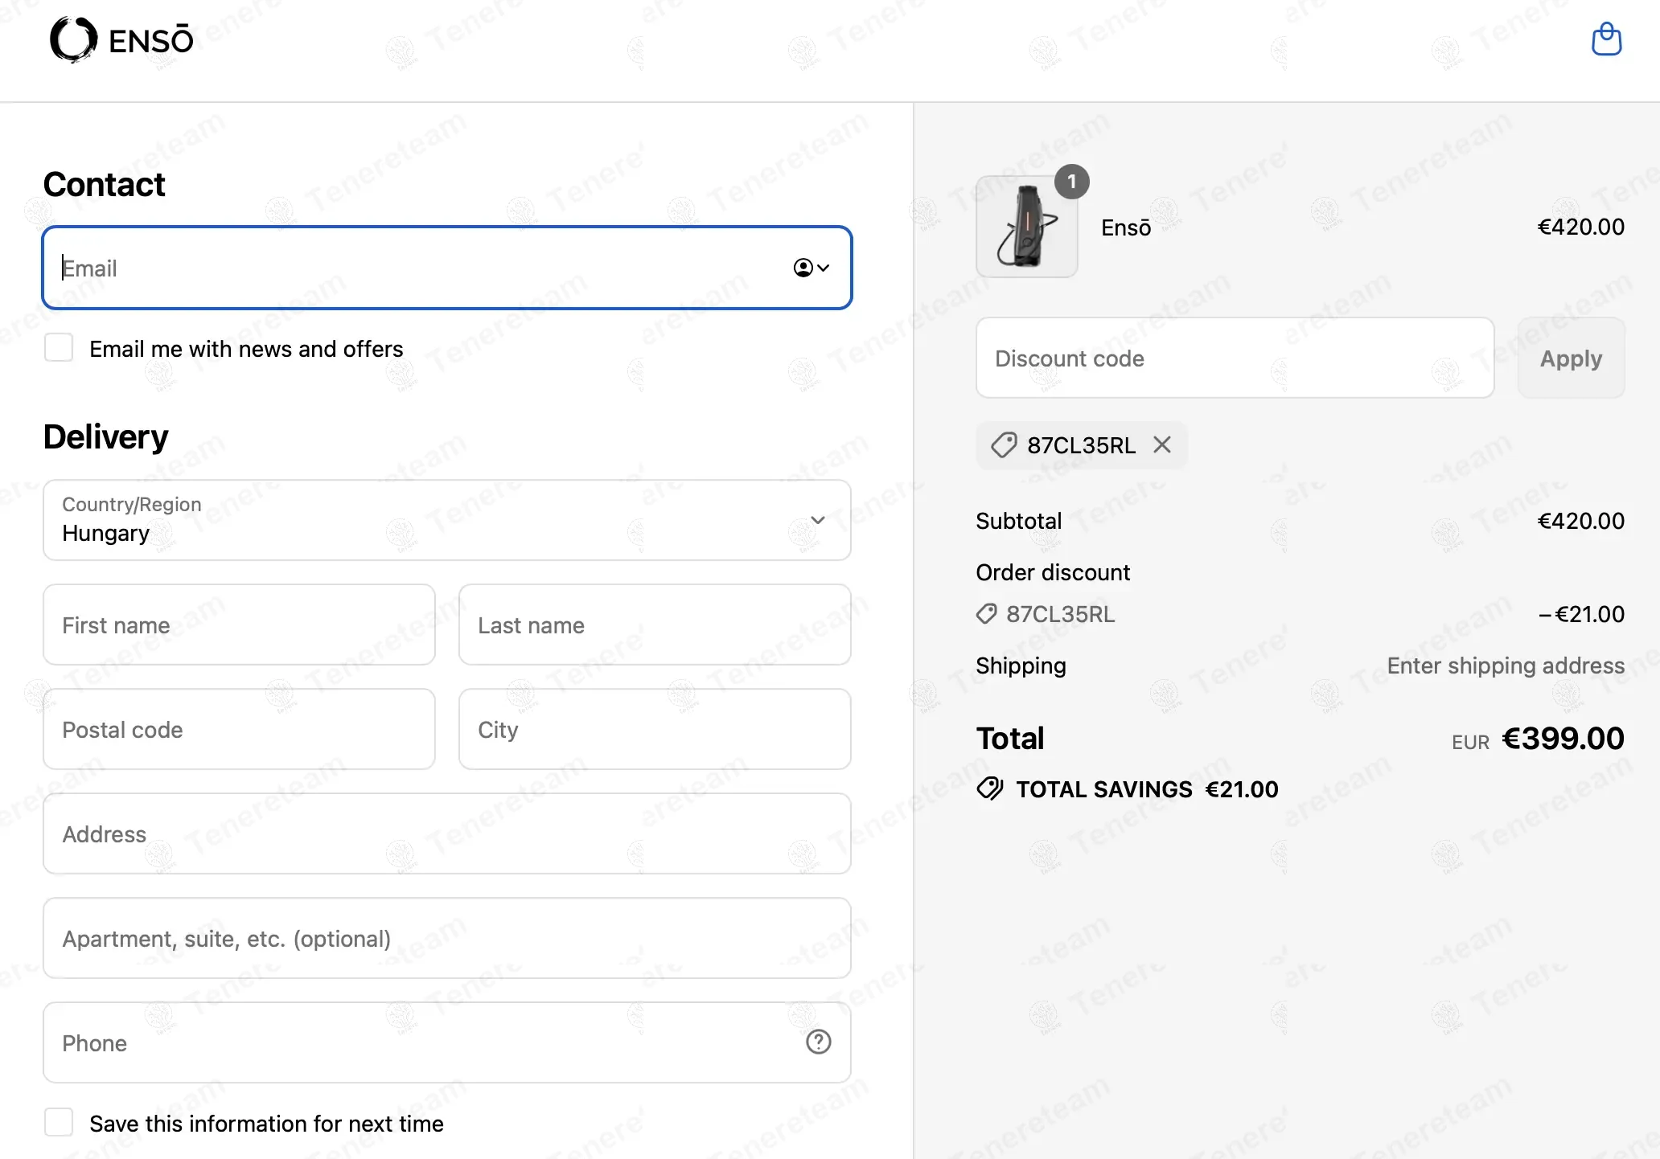
Task: Click the €399.00 total amount
Action: click(x=1563, y=739)
